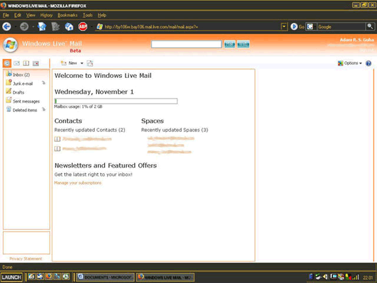The height and width of the screenshot is (283, 377).
Task: Click the Firefox icon in title bar
Action: [x=3, y=5]
